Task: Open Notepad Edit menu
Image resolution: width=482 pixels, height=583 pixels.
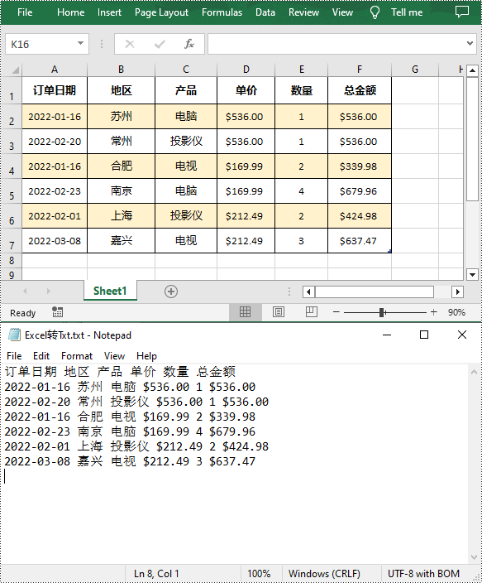Action: 41,356
